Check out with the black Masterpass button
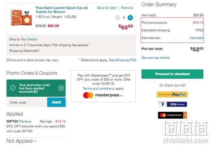 tap(172, 115)
